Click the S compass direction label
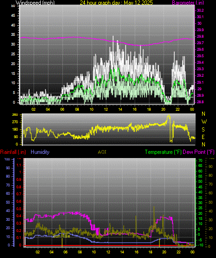This screenshot has height=258, width=216. point(203,130)
